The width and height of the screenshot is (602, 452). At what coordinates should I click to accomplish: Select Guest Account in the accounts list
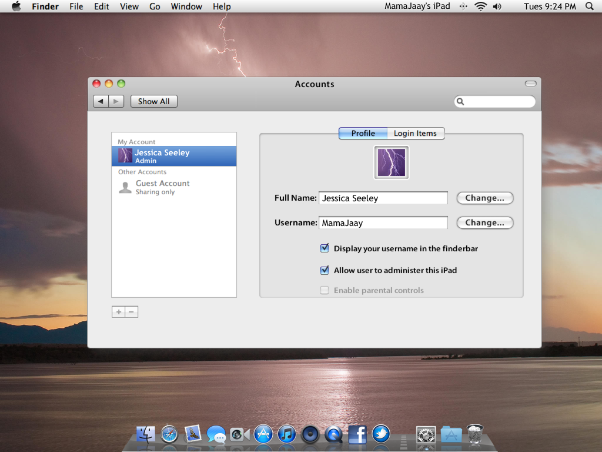click(162, 187)
